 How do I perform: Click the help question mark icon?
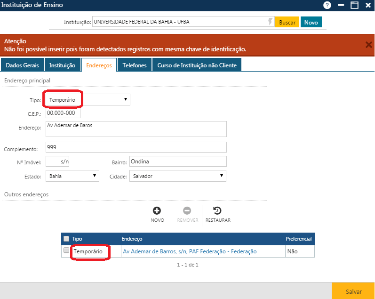tap(327, 5)
